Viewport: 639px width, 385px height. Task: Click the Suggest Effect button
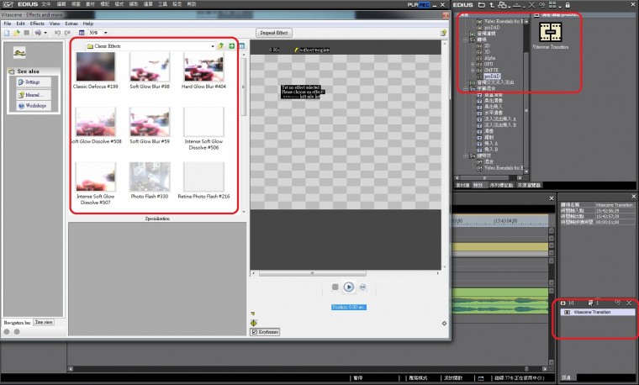tap(273, 33)
